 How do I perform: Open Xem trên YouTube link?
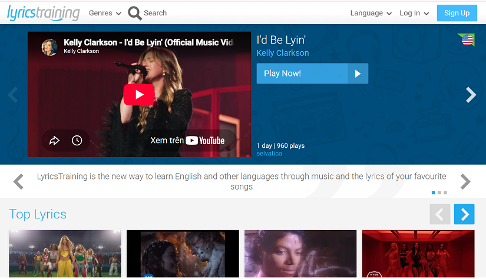[187, 141]
